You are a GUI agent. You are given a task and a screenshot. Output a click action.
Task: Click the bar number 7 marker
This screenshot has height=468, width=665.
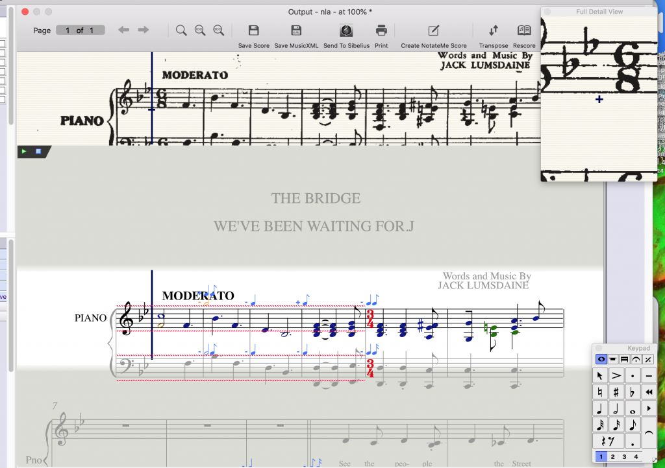click(55, 405)
